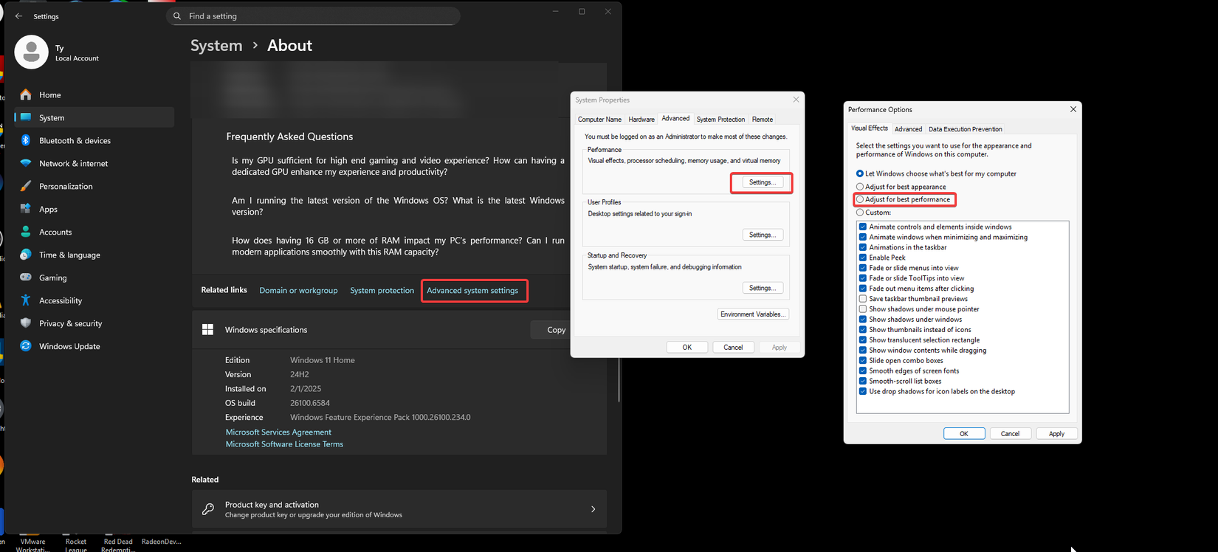The height and width of the screenshot is (552, 1218).
Task: Click the Time & language globe icon
Action: pyautogui.click(x=26, y=255)
